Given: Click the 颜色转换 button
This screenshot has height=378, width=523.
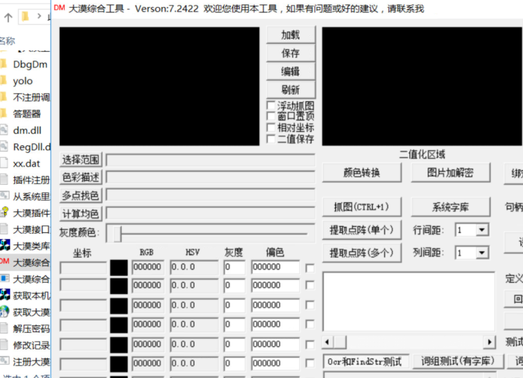Looking at the screenshot, I should tap(362, 172).
